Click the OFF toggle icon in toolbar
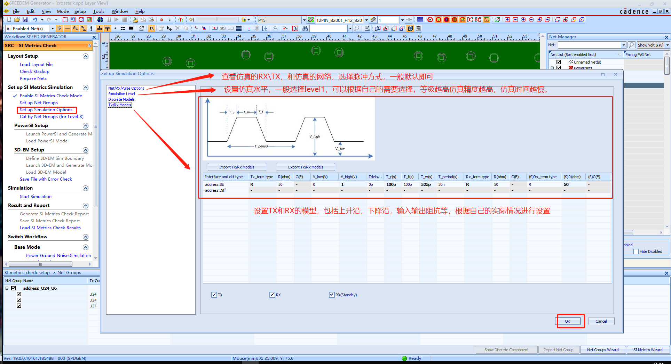The image size is (671, 364). (142, 28)
